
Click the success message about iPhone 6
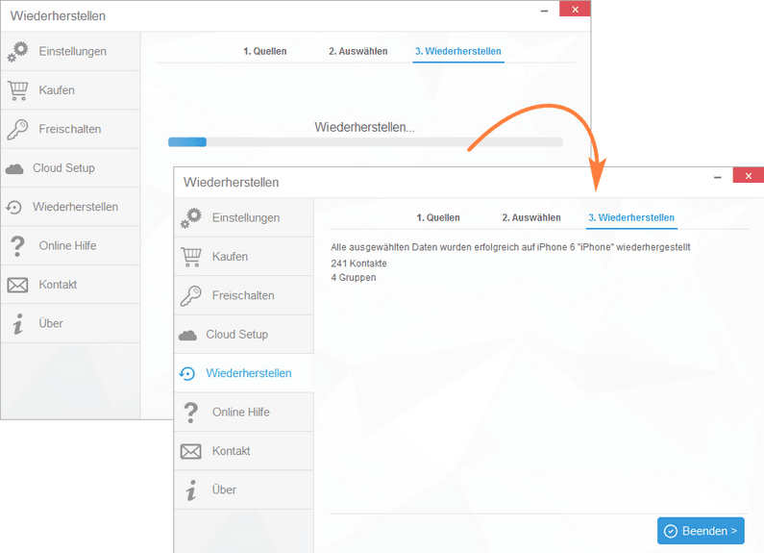tap(510, 247)
